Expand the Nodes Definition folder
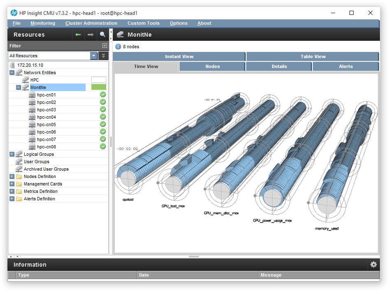 click(12, 176)
